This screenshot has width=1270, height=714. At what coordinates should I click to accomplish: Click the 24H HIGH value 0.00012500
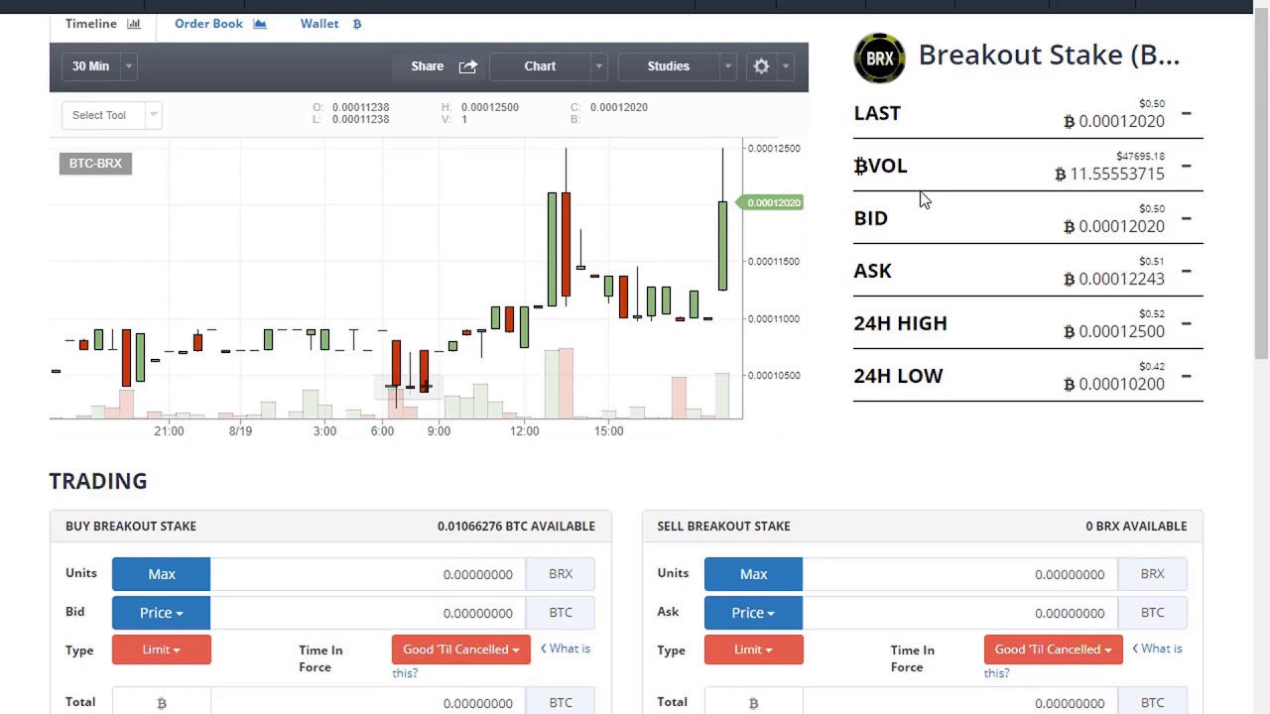click(x=1114, y=331)
